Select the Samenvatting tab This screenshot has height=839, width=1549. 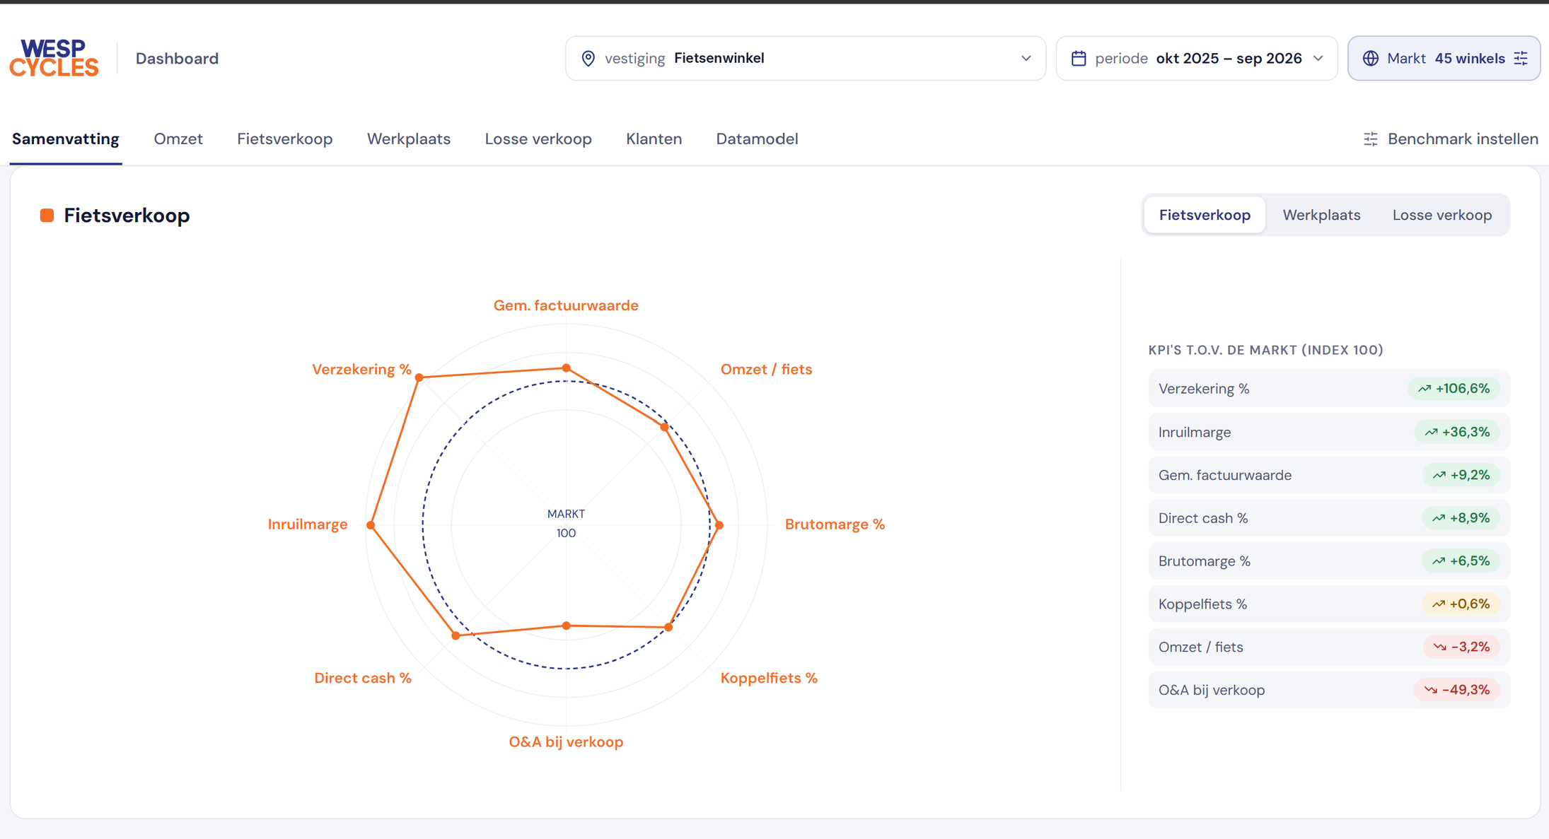(65, 139)
